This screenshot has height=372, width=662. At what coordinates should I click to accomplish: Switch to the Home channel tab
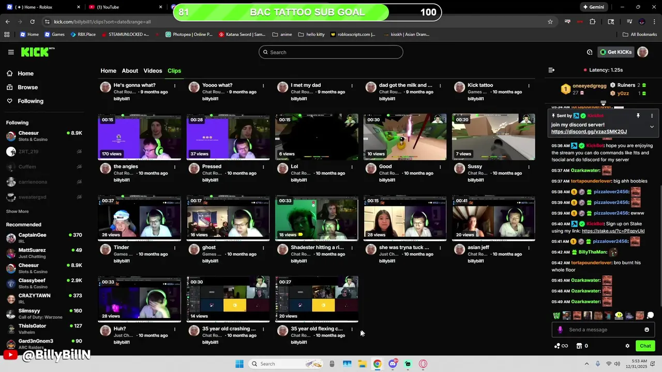coord(108,71)
